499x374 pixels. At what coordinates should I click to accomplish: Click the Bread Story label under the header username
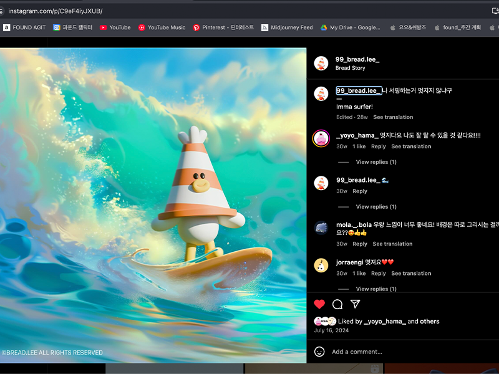[350, 68]
